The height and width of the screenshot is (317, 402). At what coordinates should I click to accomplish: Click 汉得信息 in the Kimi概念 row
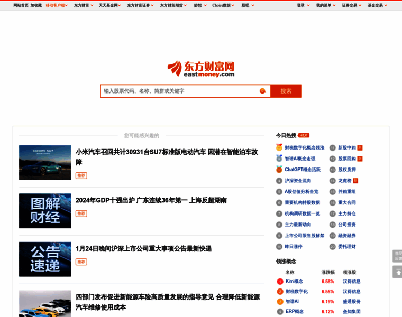pos(352,282)
